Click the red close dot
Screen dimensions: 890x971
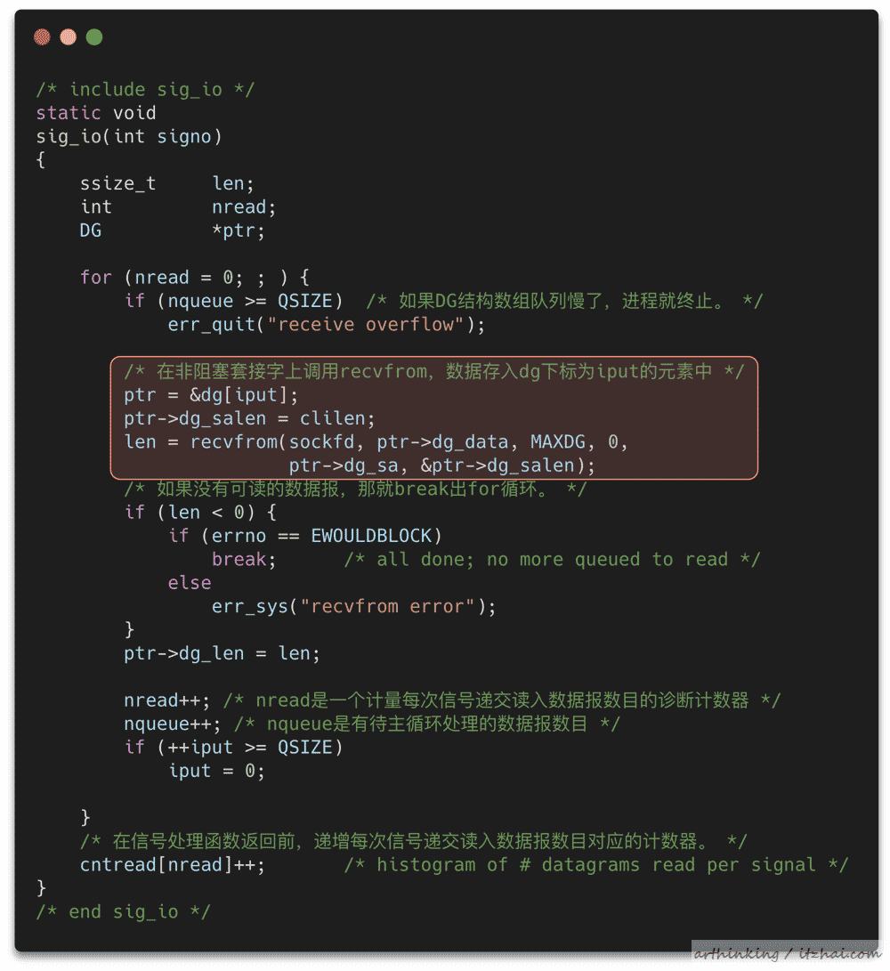(x=42, y=37)
